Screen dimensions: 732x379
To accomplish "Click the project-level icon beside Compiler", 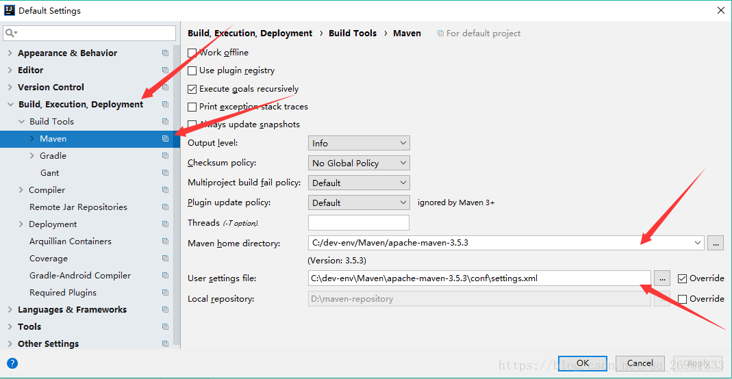I will [x=165, y=189].
